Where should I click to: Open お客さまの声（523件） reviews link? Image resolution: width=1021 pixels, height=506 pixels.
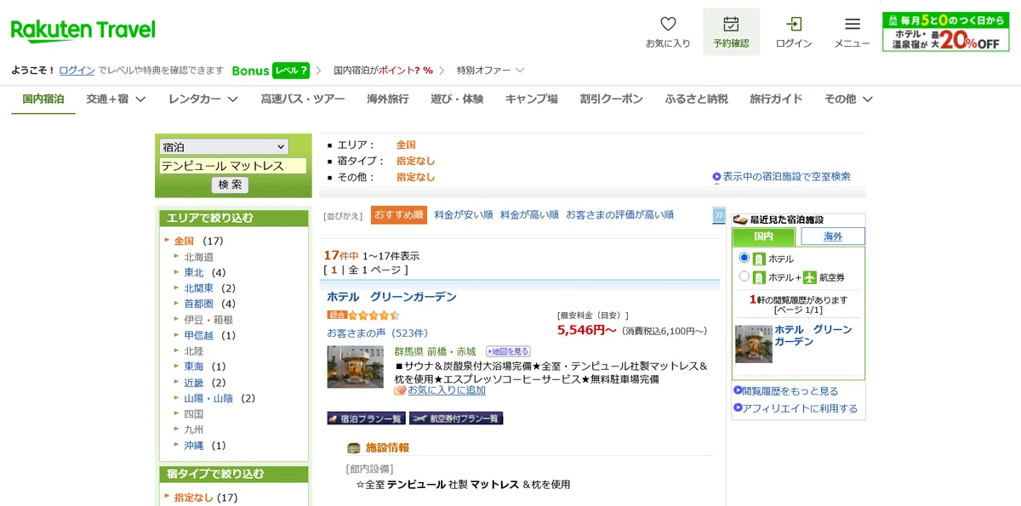coord(377,333)
